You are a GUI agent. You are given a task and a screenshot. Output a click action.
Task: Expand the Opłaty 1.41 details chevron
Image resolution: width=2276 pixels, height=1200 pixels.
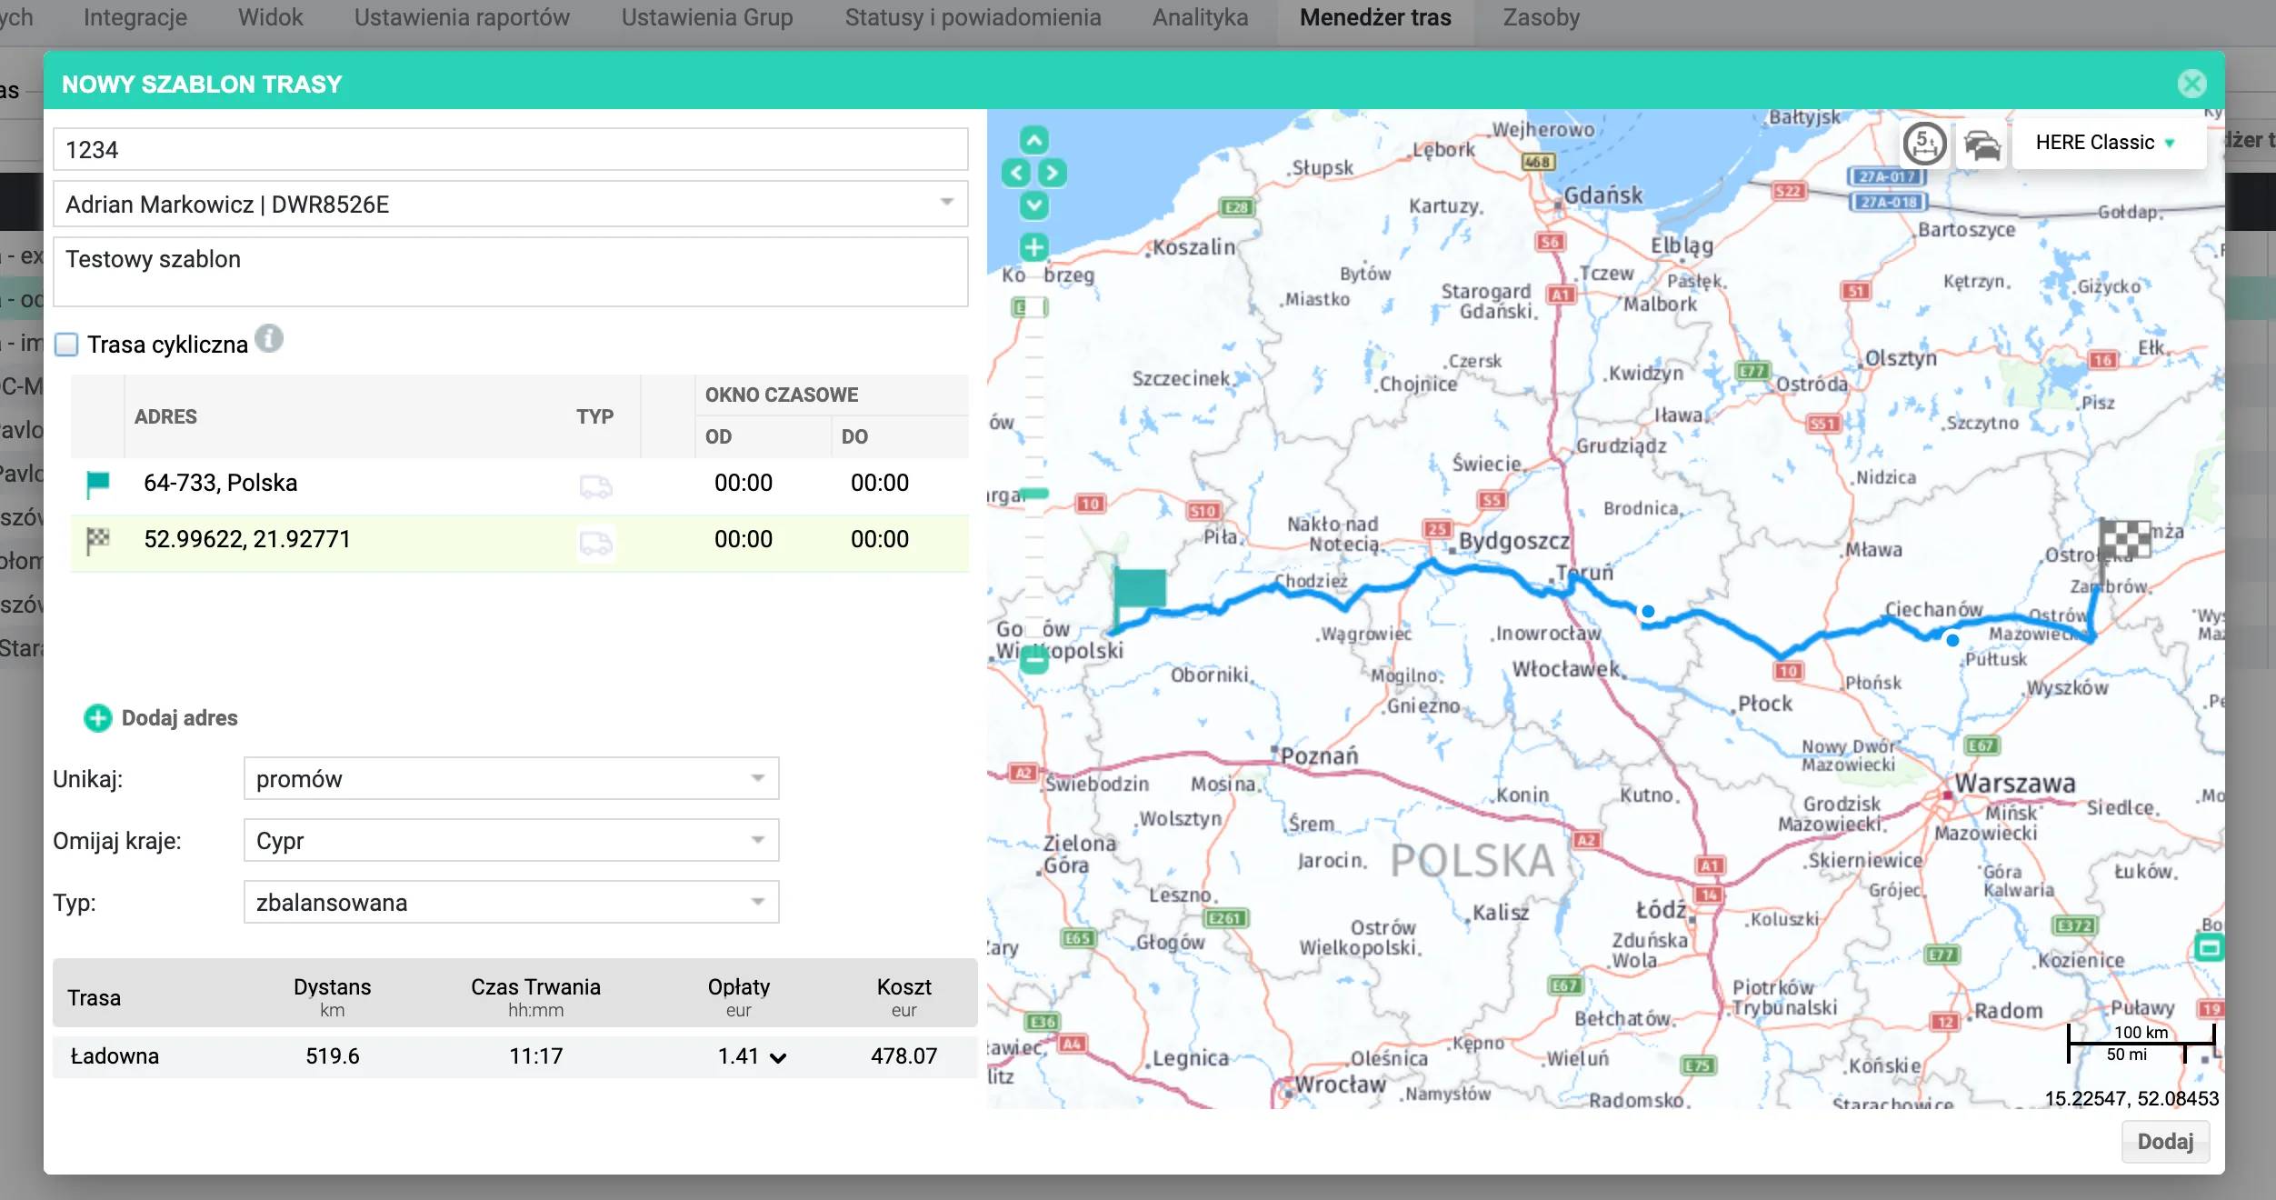tap(778, 1057)
